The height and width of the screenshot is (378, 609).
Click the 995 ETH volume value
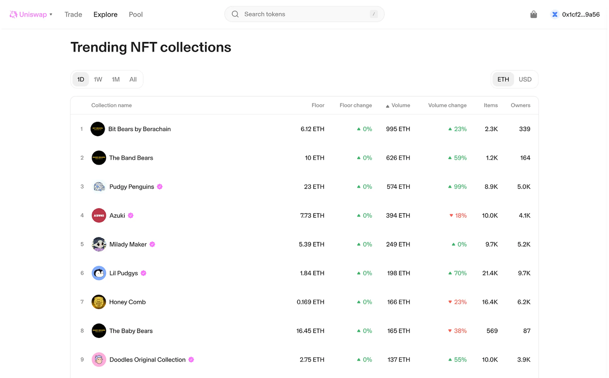[398, 129]
